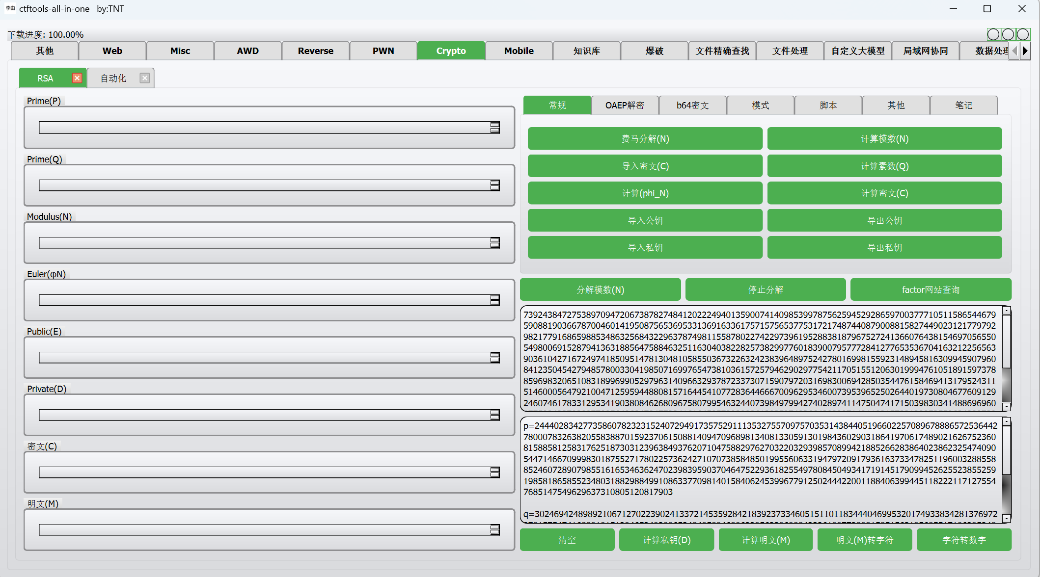Open the 文件处理 tab
The width and height of the screenshot is (1040, 577).
point(790,51)
